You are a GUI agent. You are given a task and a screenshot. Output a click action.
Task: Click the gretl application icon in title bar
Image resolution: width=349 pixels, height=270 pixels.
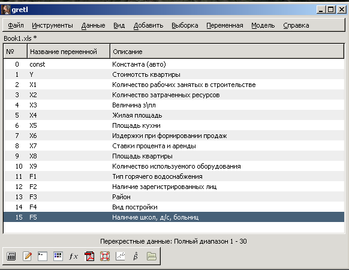tap(6, 10)
